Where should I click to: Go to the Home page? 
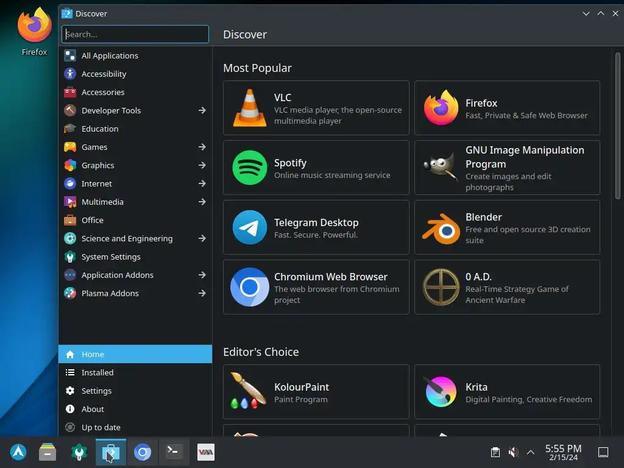coord(135,354)
